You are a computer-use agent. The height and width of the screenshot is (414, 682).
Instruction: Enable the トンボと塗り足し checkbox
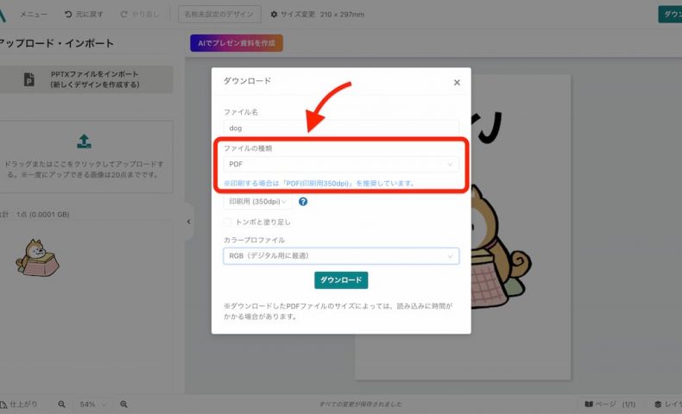(x=228, y=222)
